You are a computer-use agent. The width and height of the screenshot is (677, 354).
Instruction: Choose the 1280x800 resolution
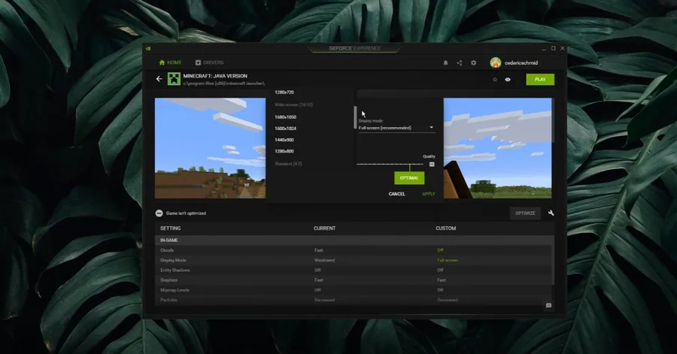point(284,151)
